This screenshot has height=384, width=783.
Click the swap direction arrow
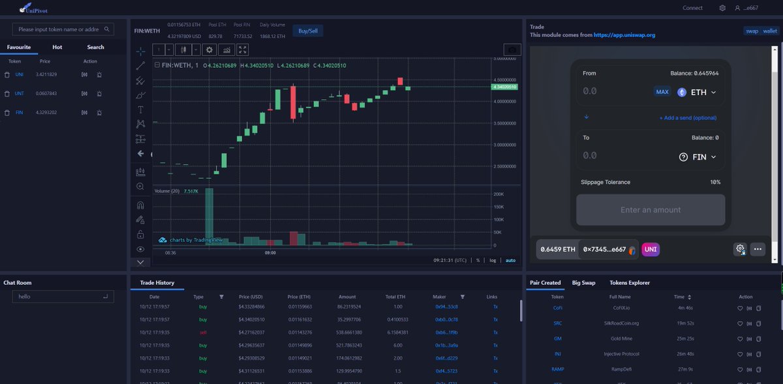click(x=586, y=117)
